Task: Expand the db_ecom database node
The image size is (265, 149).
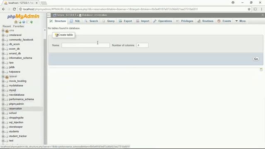Action: (x=3, y=44)
